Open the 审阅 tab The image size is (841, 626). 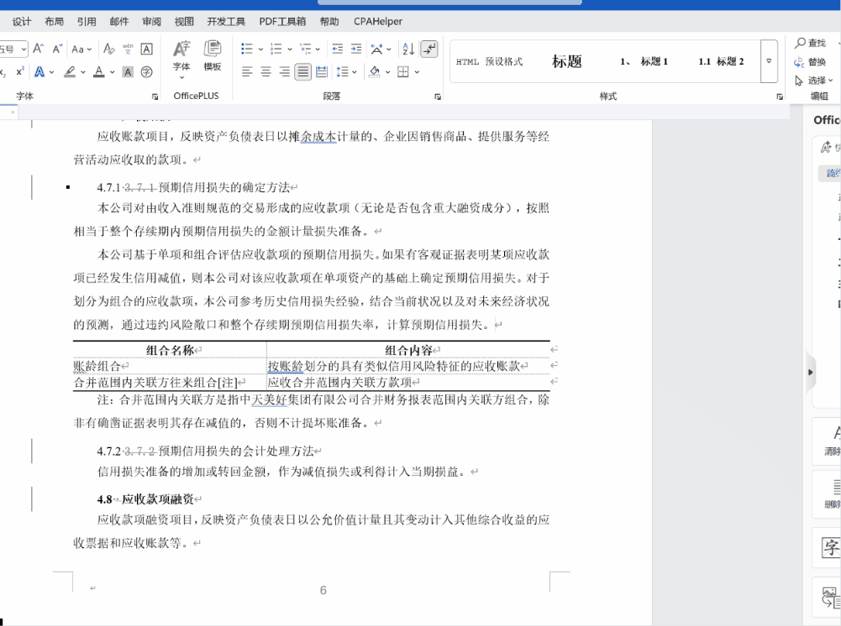pyautogui.click(x=151, y=22)
